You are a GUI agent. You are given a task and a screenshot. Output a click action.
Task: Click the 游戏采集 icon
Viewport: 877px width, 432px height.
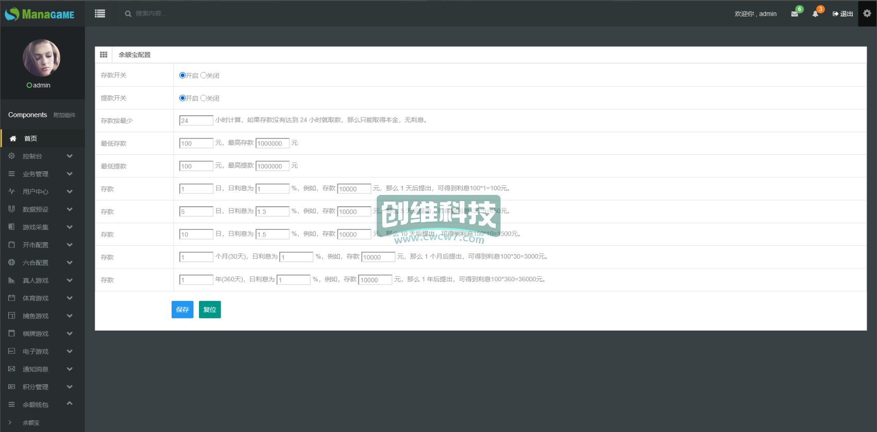click(x=11, y=227)
